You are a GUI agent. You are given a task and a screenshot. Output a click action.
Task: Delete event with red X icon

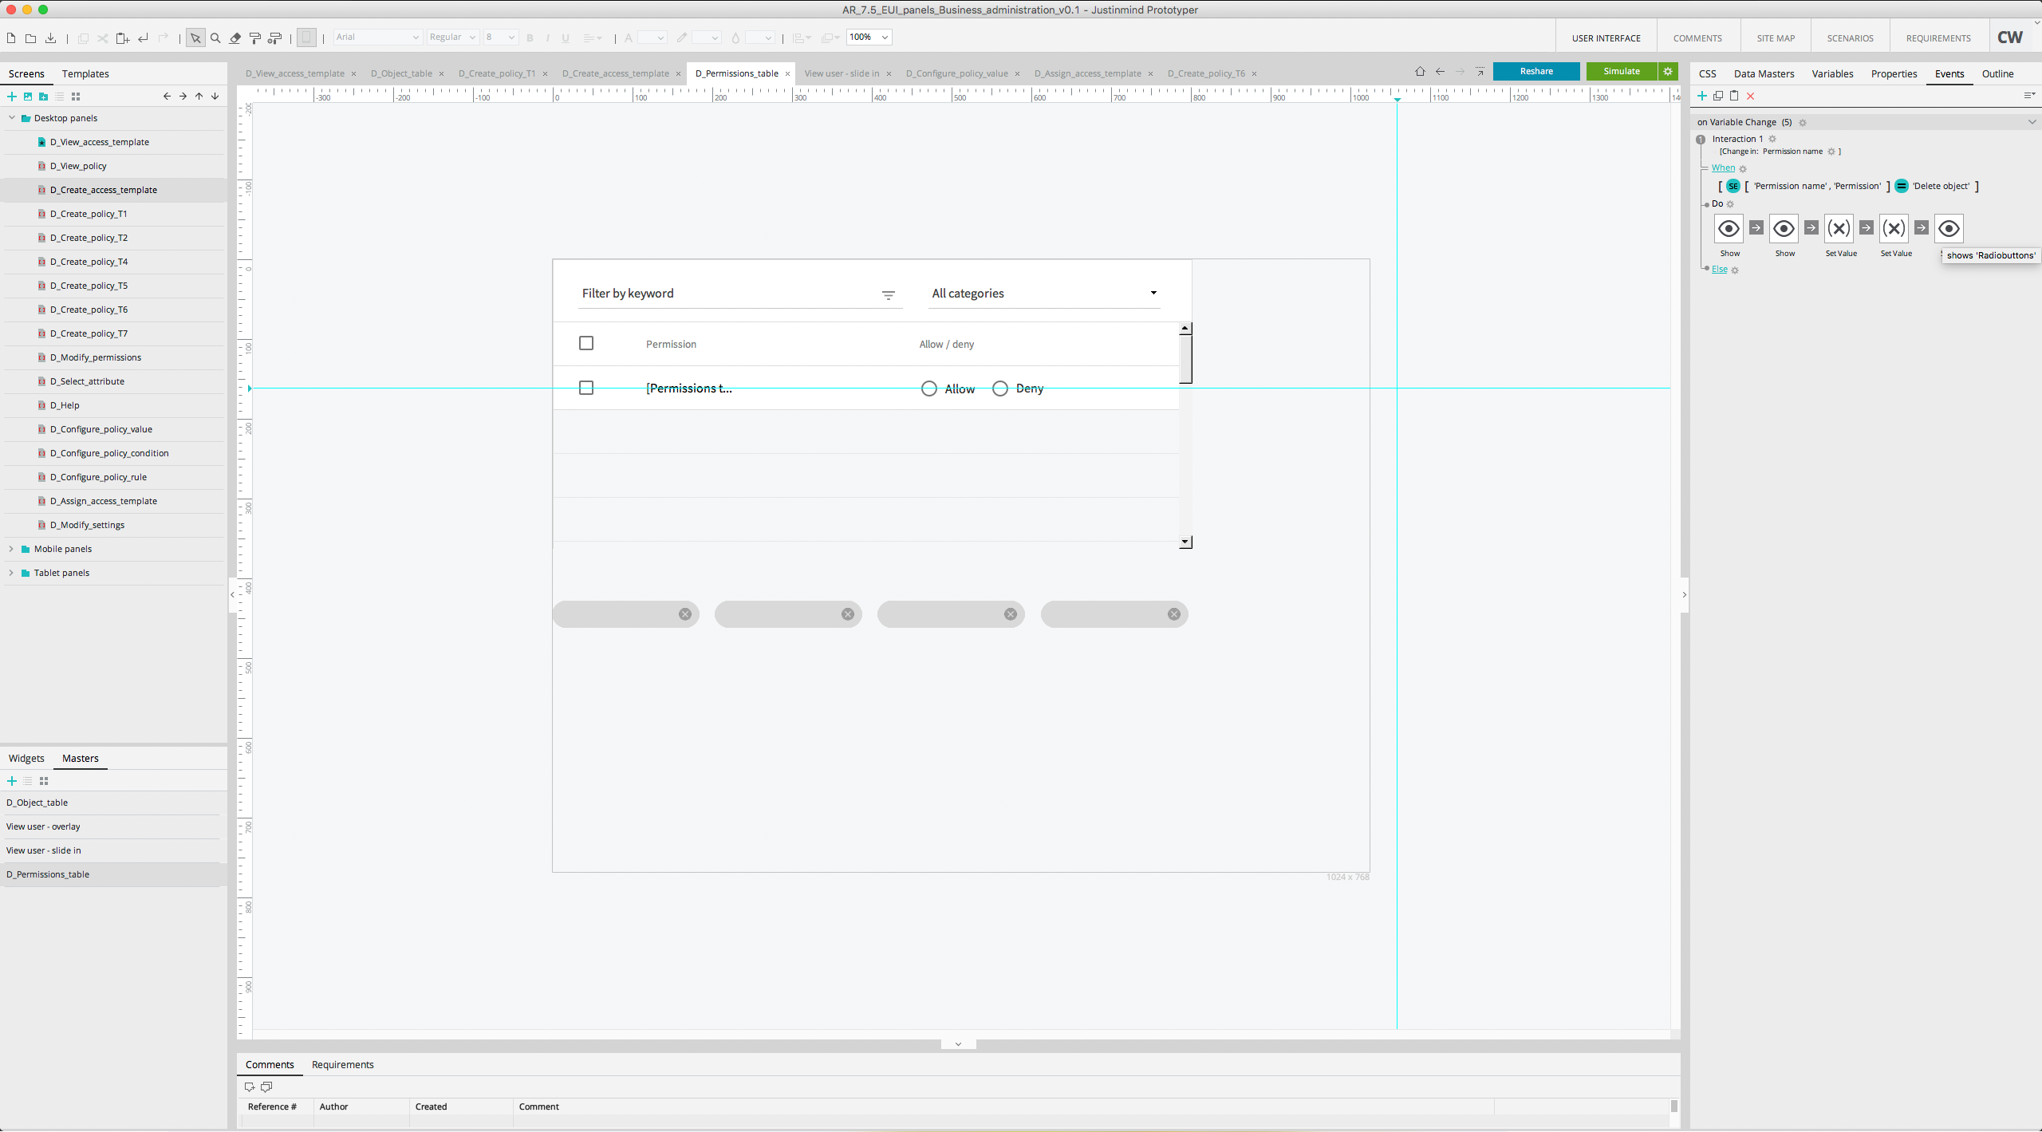pyautogui.click(x=1751, y=96)
